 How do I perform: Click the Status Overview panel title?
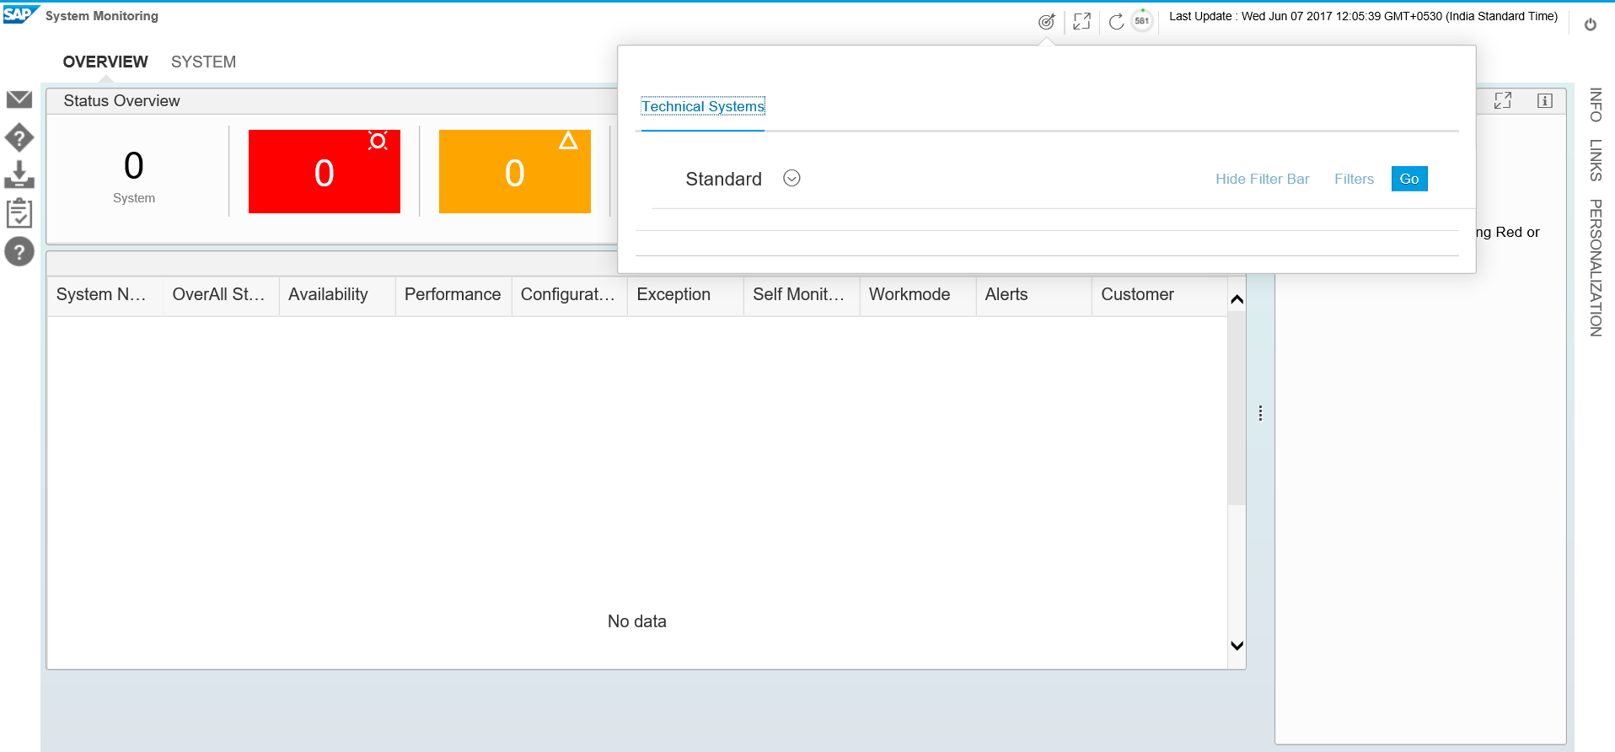(x=121, y=100)
